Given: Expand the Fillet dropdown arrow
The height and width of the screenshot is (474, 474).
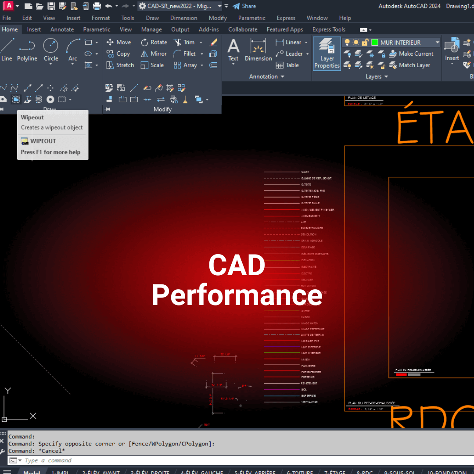Looking at the screenshot, I should pyautogui.click(x=202, y=54).
